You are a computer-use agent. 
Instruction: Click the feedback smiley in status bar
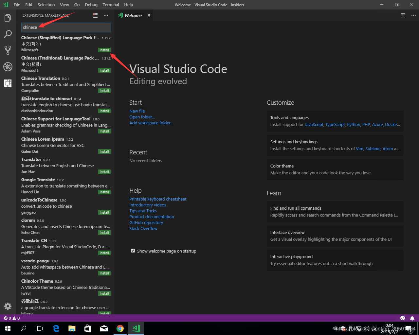[x=403, y=318]
